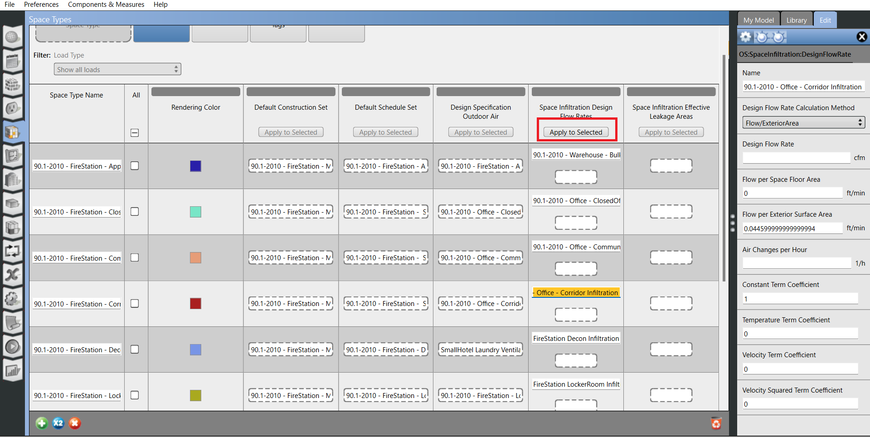Viewport: 870px width, 437px height.
Task: Open the File menu
Action: [x=10, y=5]
